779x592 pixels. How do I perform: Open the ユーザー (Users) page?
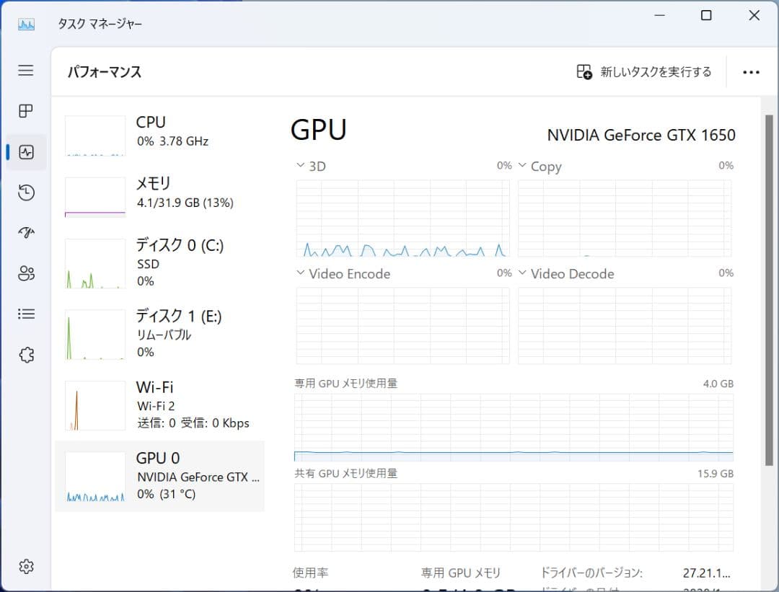pos(25,273)
